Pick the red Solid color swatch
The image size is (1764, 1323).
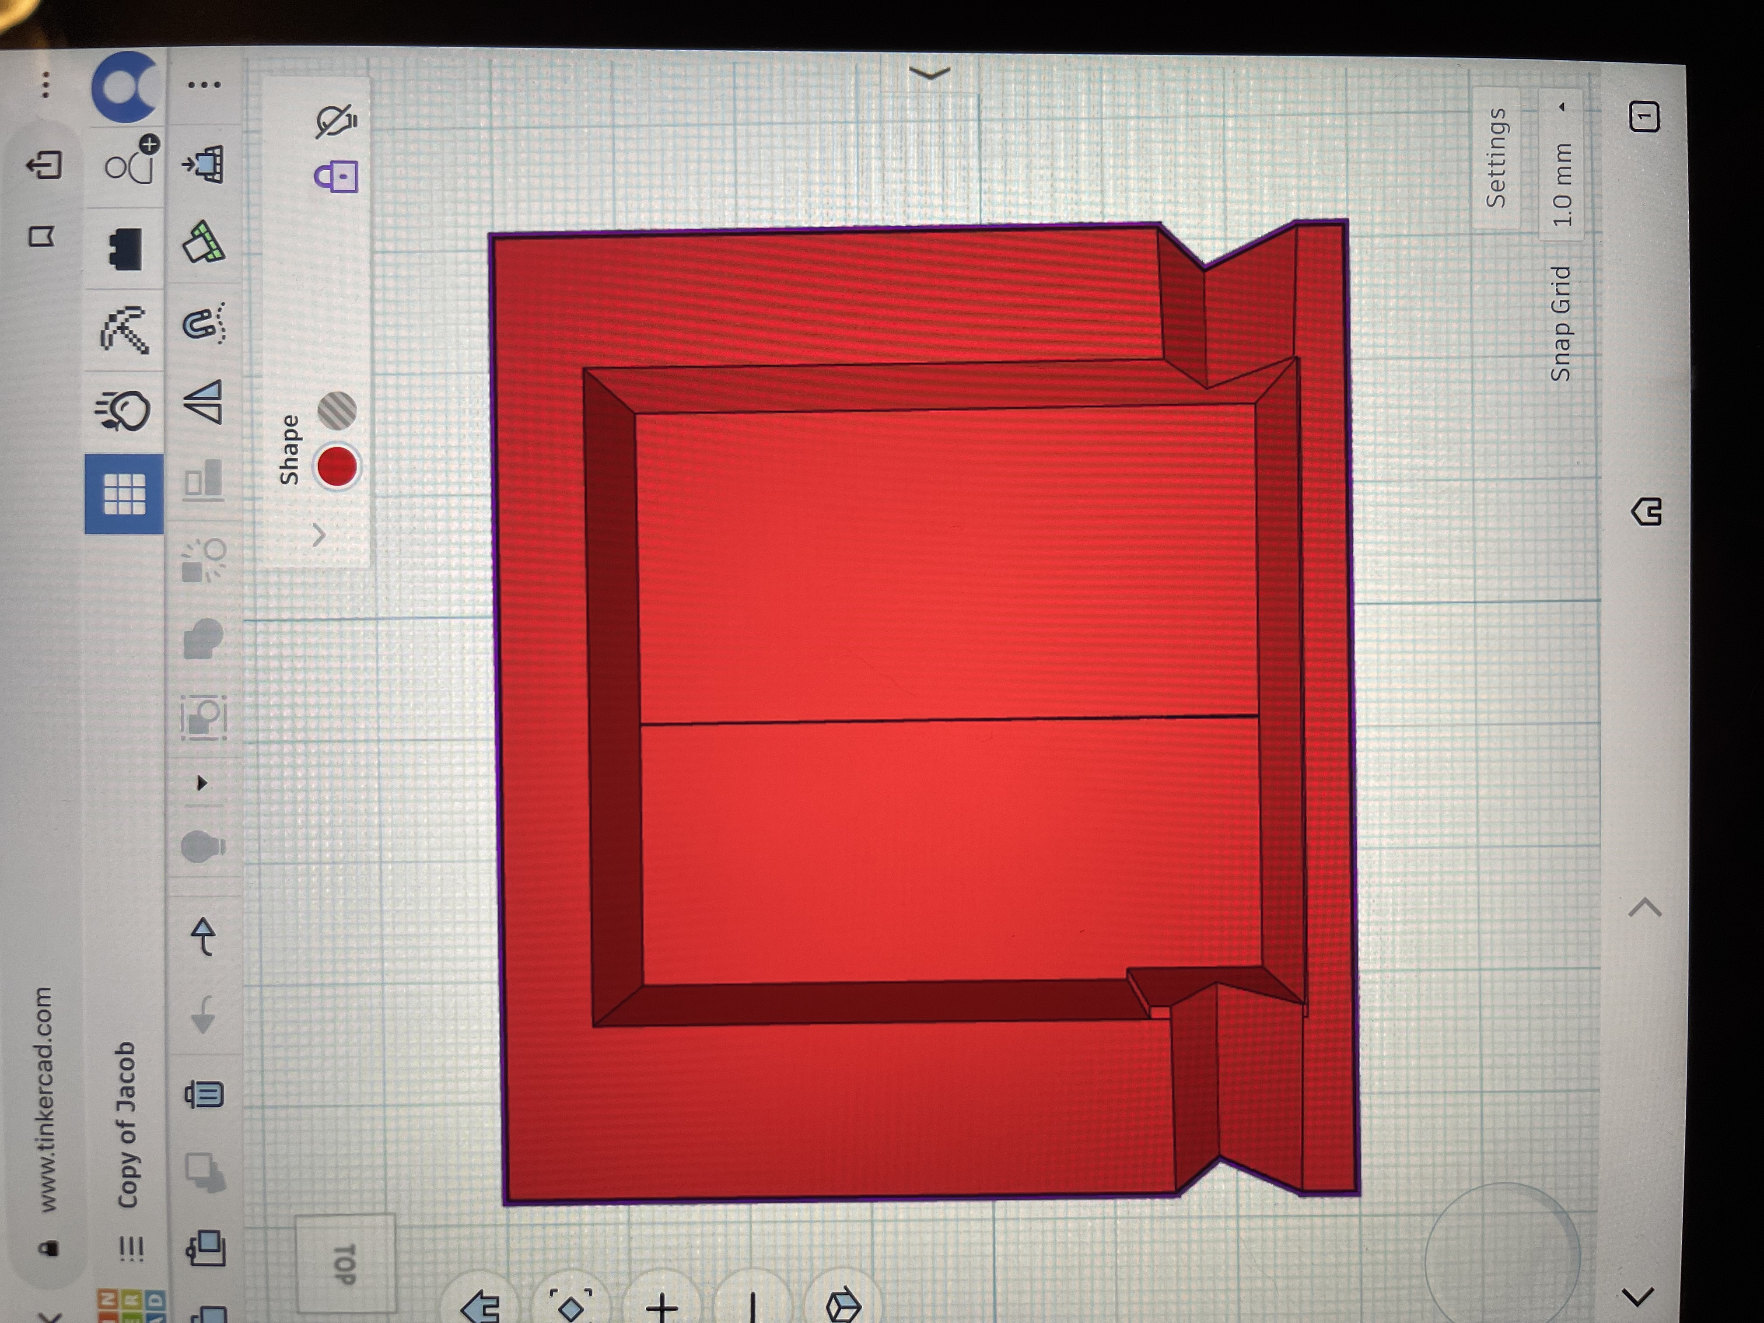click(336, 466)
